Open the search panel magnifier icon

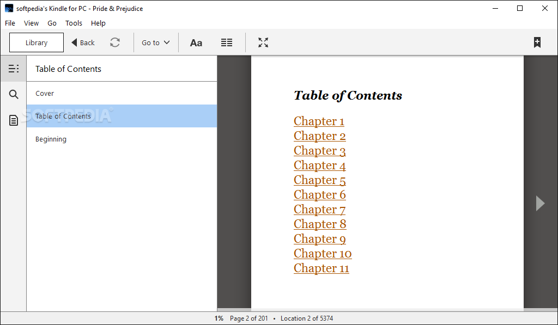click(x=14, y=94)
